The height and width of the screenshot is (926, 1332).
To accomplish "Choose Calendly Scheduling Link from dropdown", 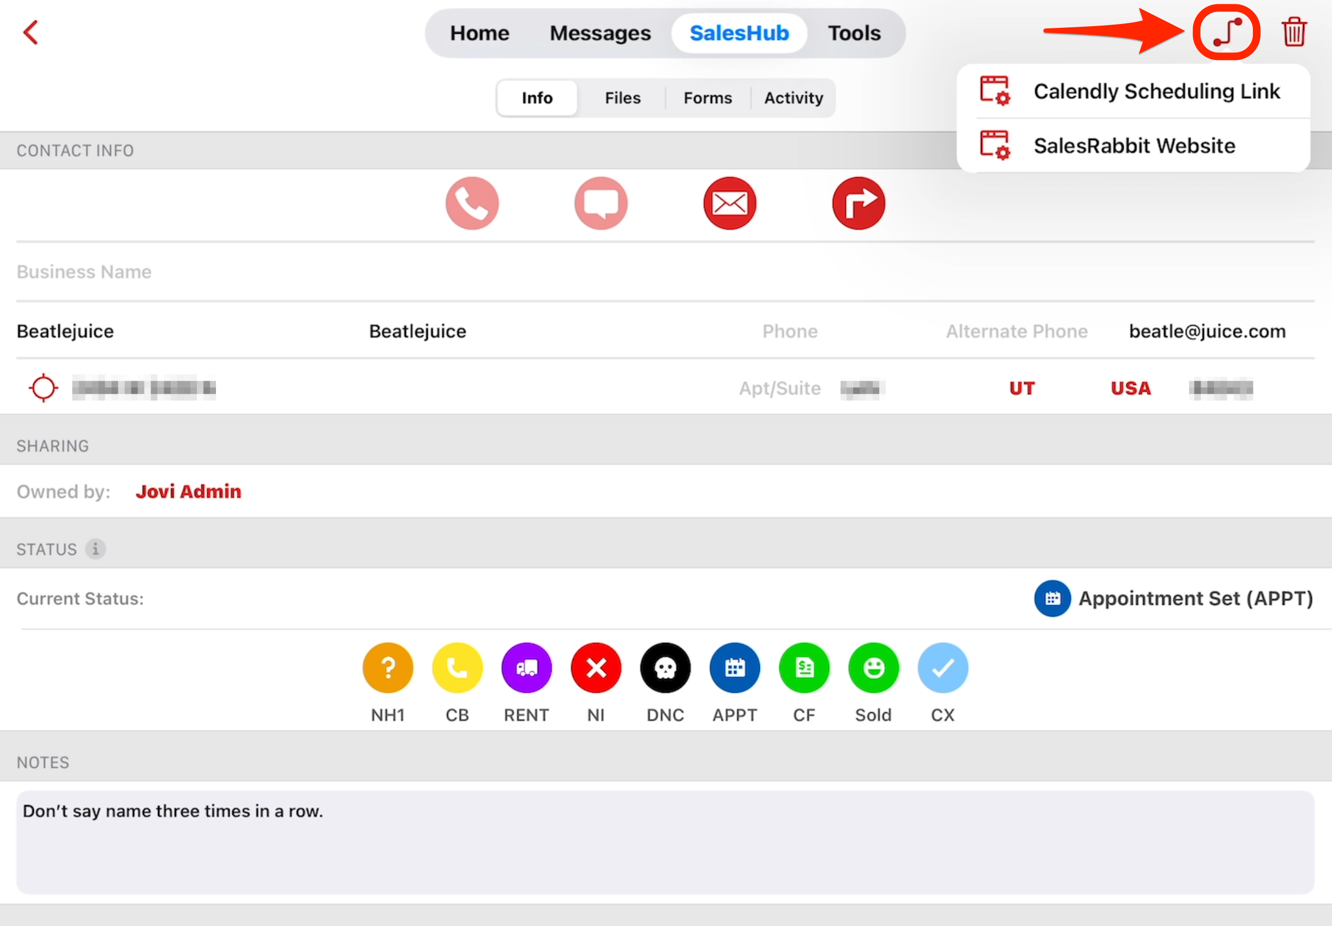I will click(x=1156, y=92).
